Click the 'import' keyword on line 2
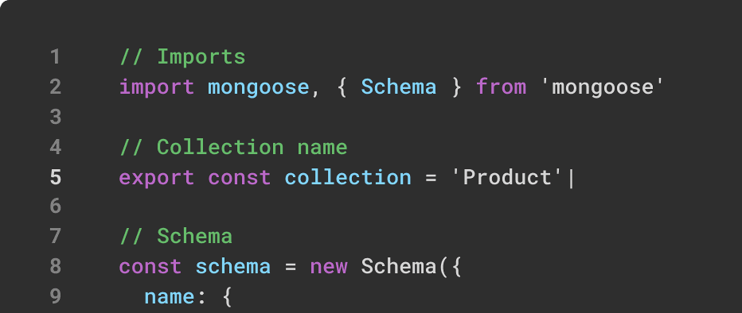 point(157,87)
